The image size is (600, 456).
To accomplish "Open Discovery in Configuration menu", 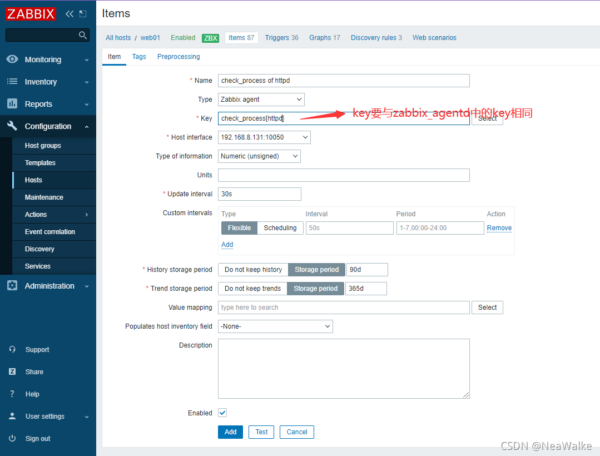I will (x=54, y=249).
